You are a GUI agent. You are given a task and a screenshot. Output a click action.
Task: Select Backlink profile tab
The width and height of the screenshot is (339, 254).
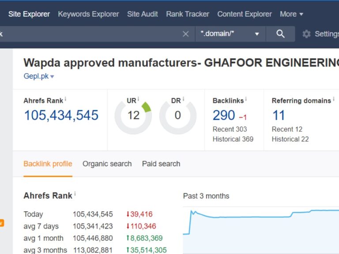[x=48, y=164]
